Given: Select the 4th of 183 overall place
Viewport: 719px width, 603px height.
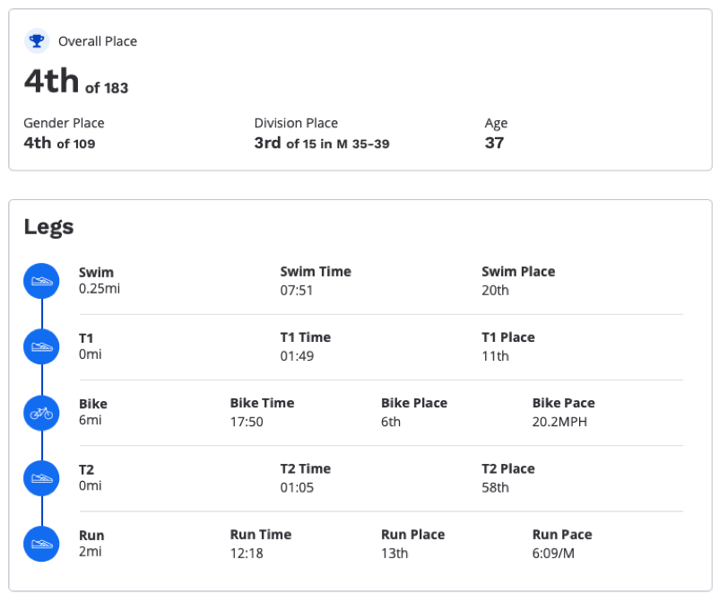Looking at the screenshot, I should click(x=76, y=82).
